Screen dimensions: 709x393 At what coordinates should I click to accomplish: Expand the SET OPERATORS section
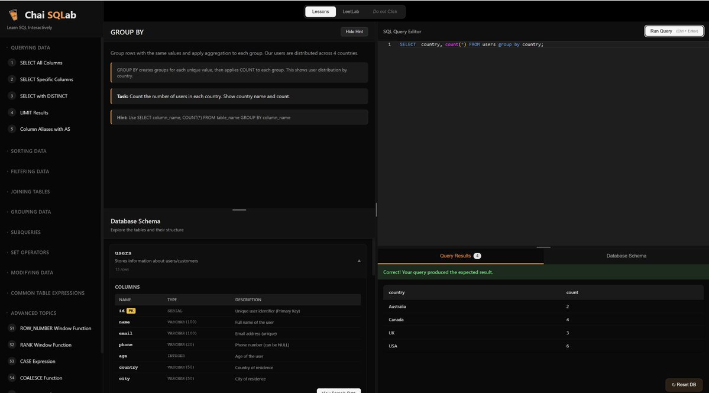pyautogui.click(x=30, y=253)
